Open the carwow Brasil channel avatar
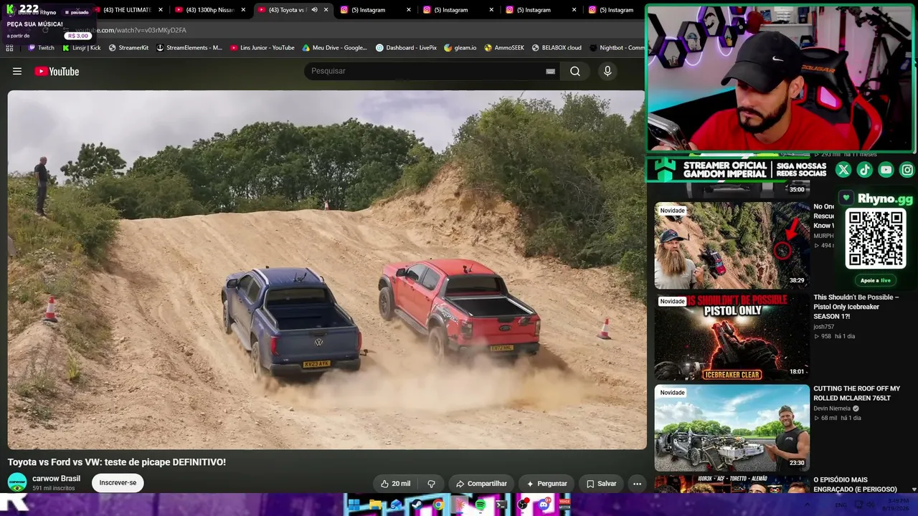This screenshot has height=516, width=918. click(17, 482)
